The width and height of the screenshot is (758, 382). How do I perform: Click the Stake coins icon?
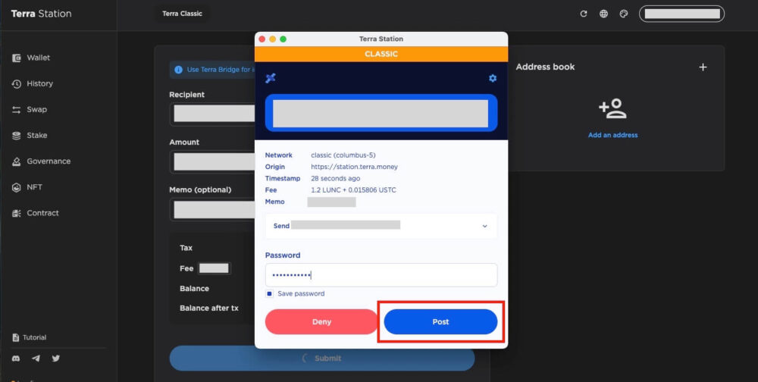17,136
